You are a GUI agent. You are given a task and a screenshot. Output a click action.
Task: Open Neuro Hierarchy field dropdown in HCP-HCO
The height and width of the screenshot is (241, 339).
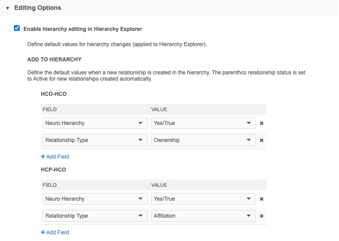[x=95, y=199]
